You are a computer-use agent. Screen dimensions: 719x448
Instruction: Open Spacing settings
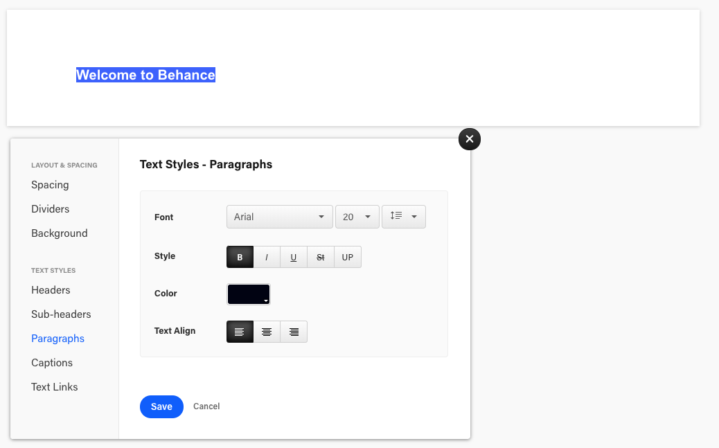(x=50, y=185)
